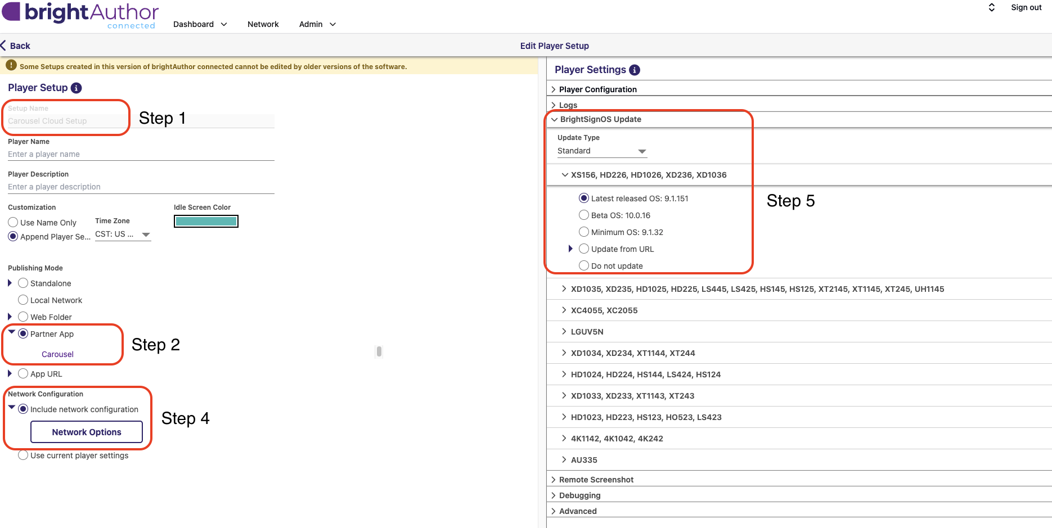Select Use Name Only radio button
This screenshot has width=1052, height=528.
pos(13,222)
